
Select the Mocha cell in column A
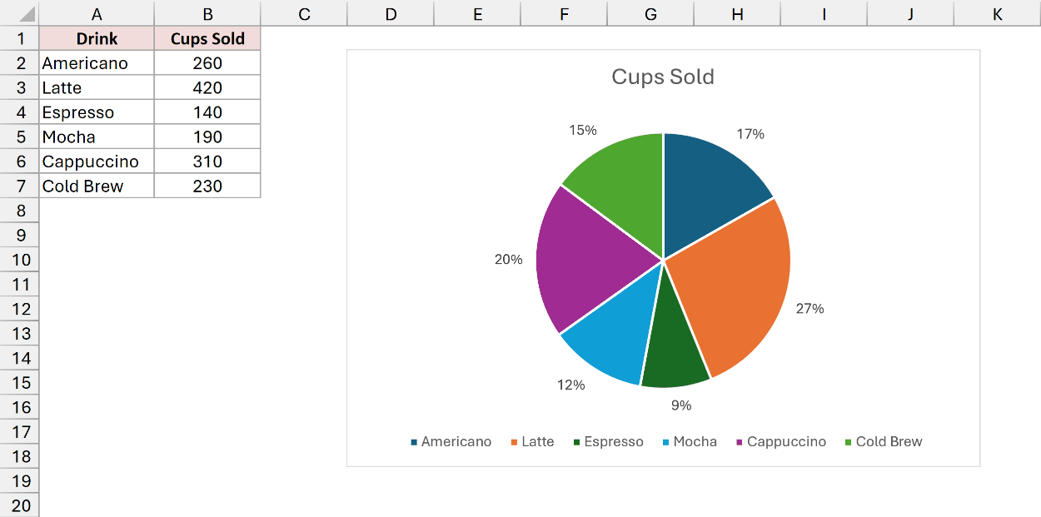coord(97,137)
